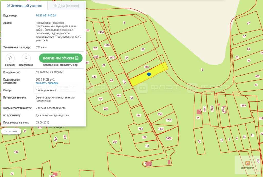The height and width of the screenshot is (177, 263).
Task: Open Документы объекта
Action: pyautogui.click(x=61, y=58)
